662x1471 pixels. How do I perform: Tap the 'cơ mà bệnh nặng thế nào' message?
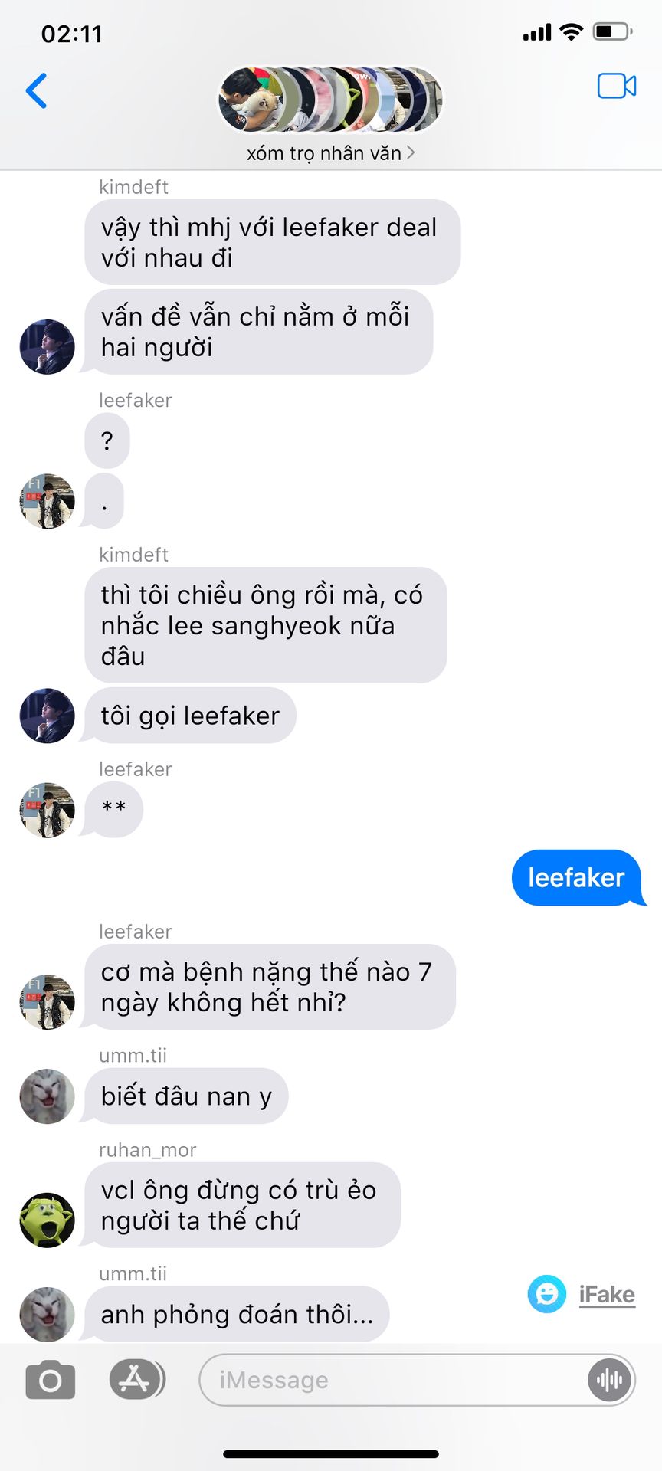click(270, 987)
